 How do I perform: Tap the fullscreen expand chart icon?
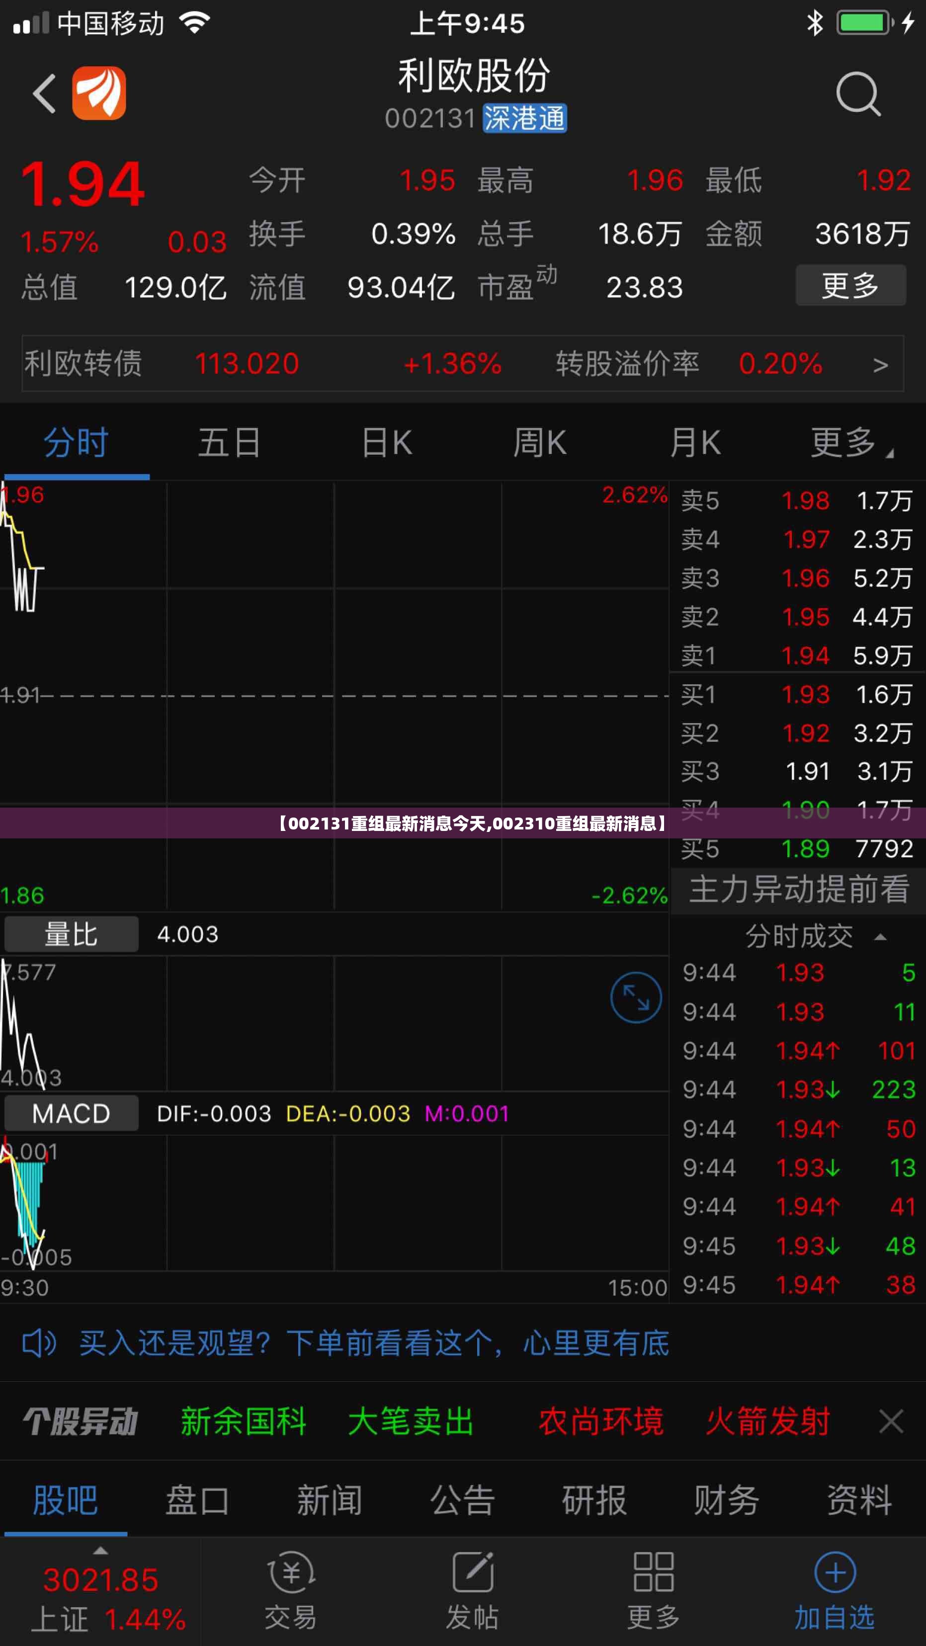tap(636, 997)
